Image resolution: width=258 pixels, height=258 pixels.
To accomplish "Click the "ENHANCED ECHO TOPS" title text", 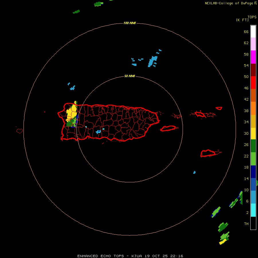I will tap(101, 256).
